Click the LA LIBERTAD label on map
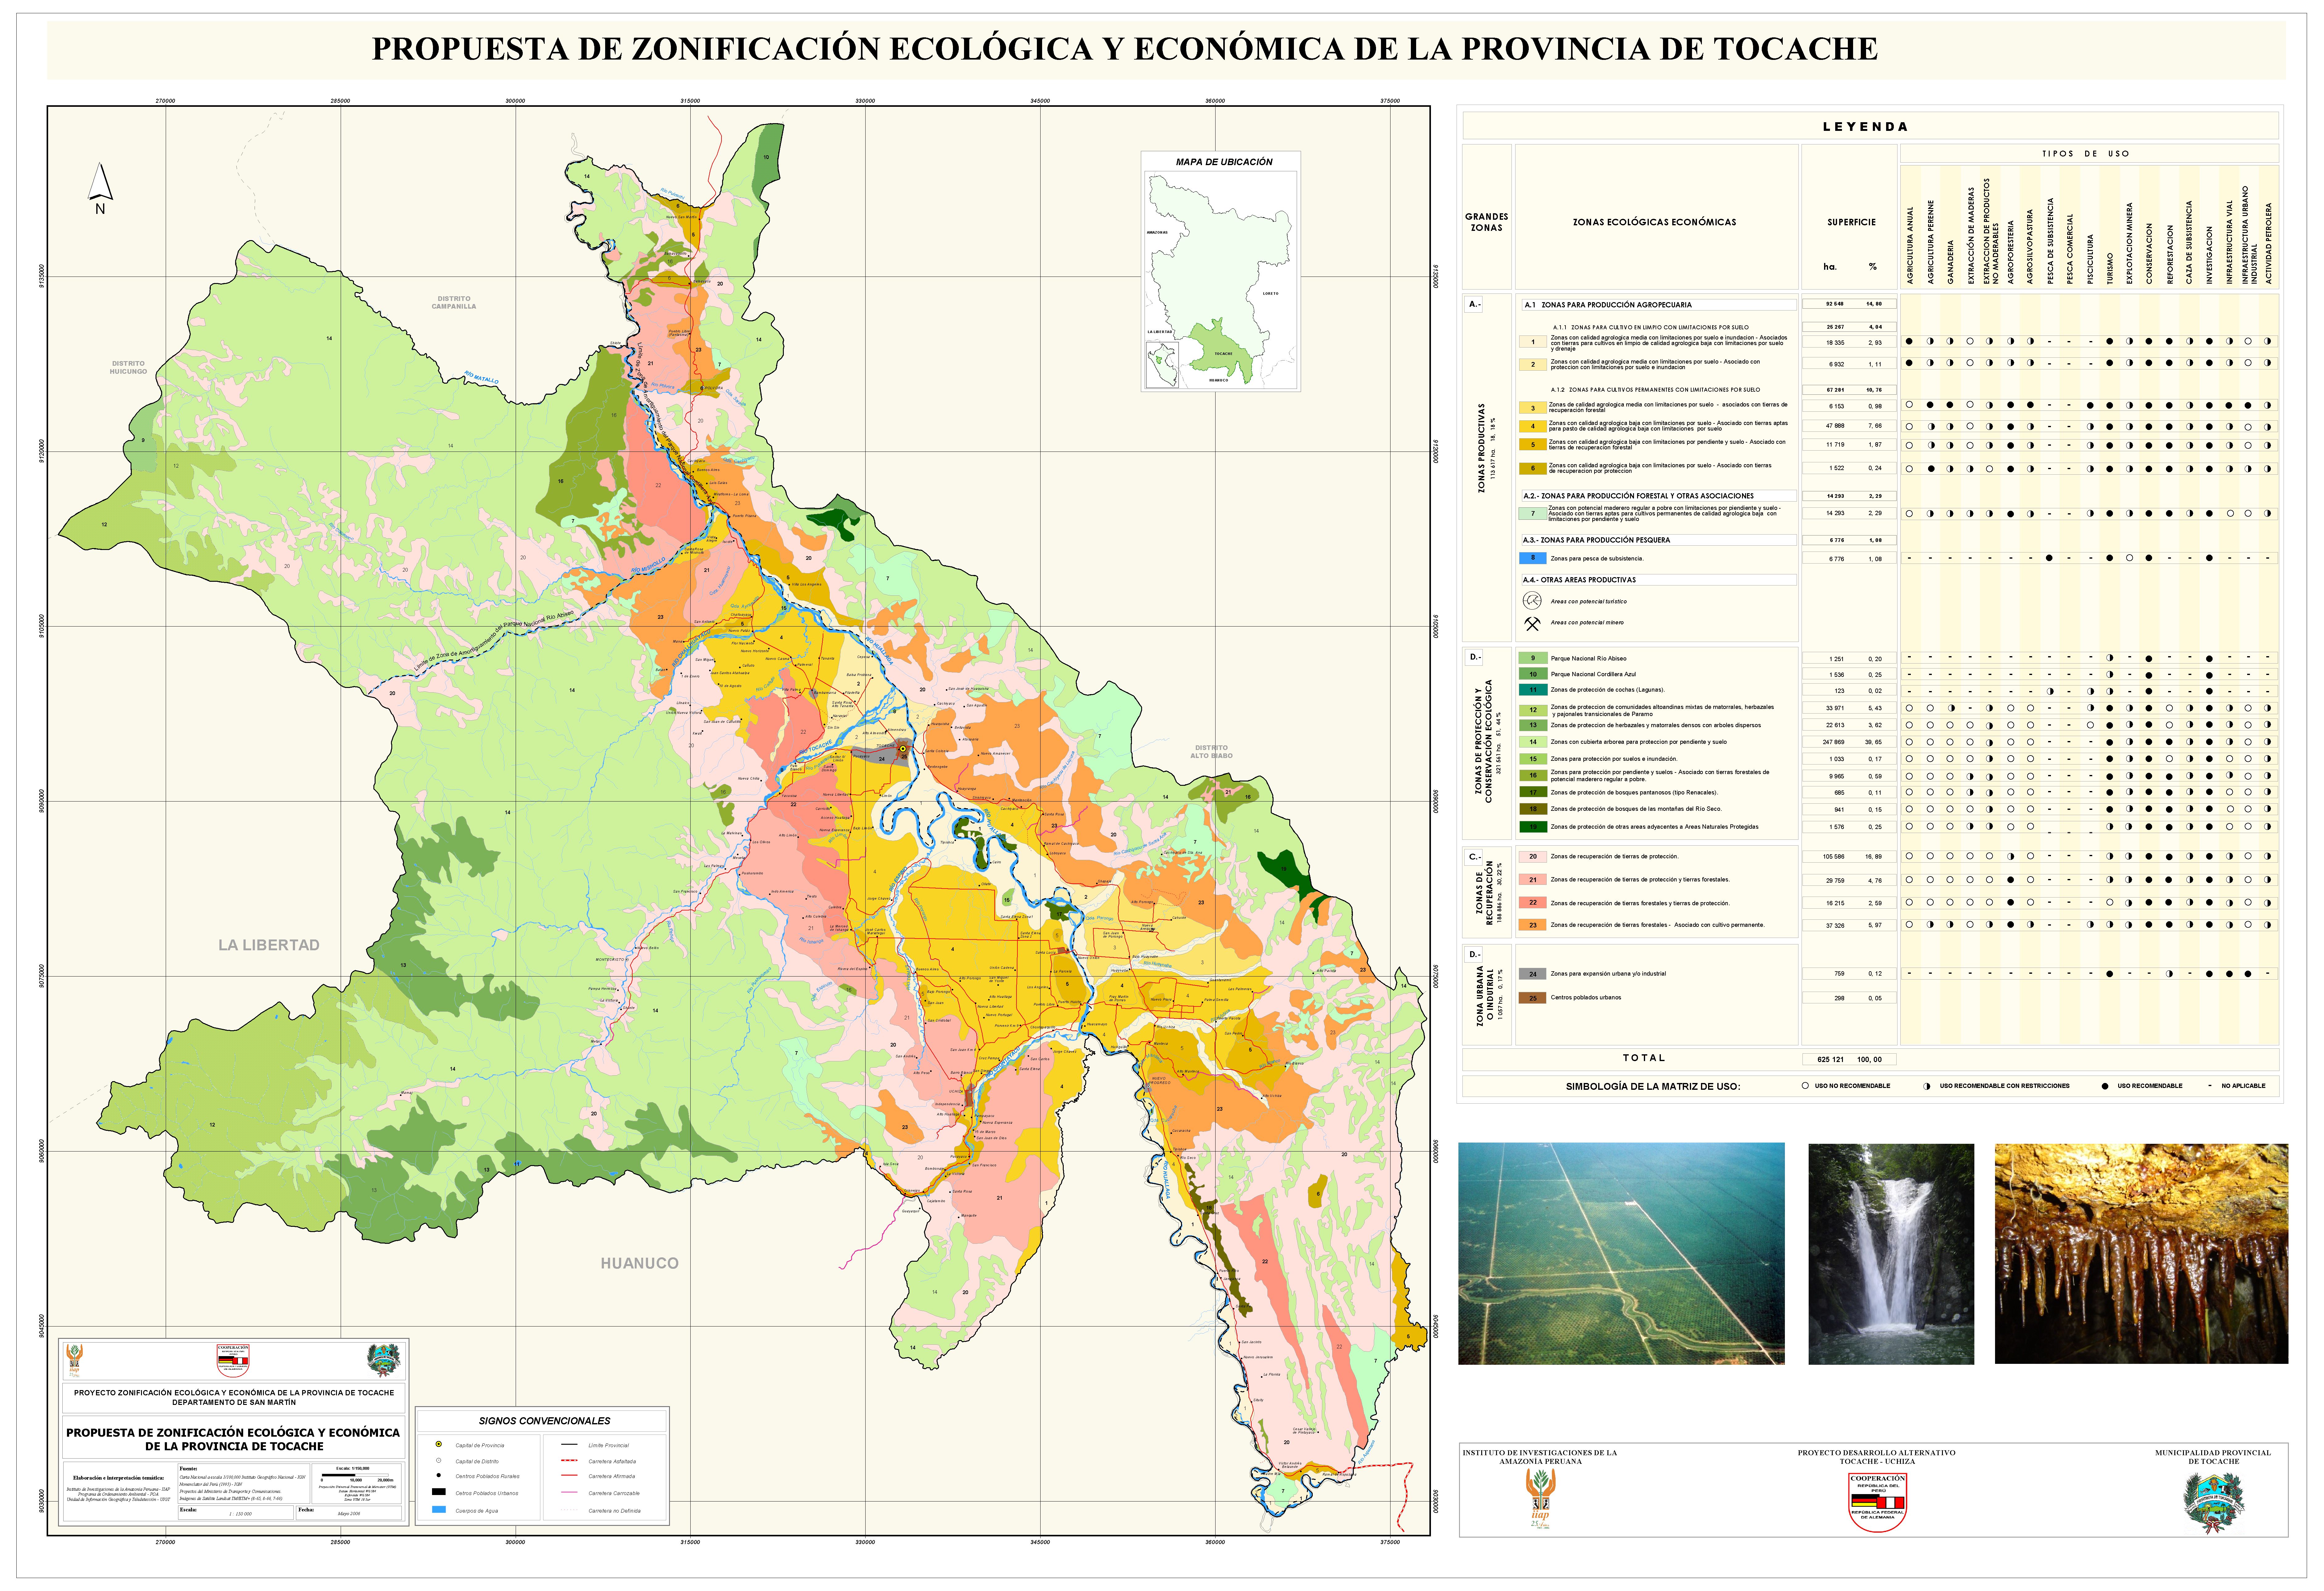This screenshot has width=2324, height=1591. tap(269, 945)
